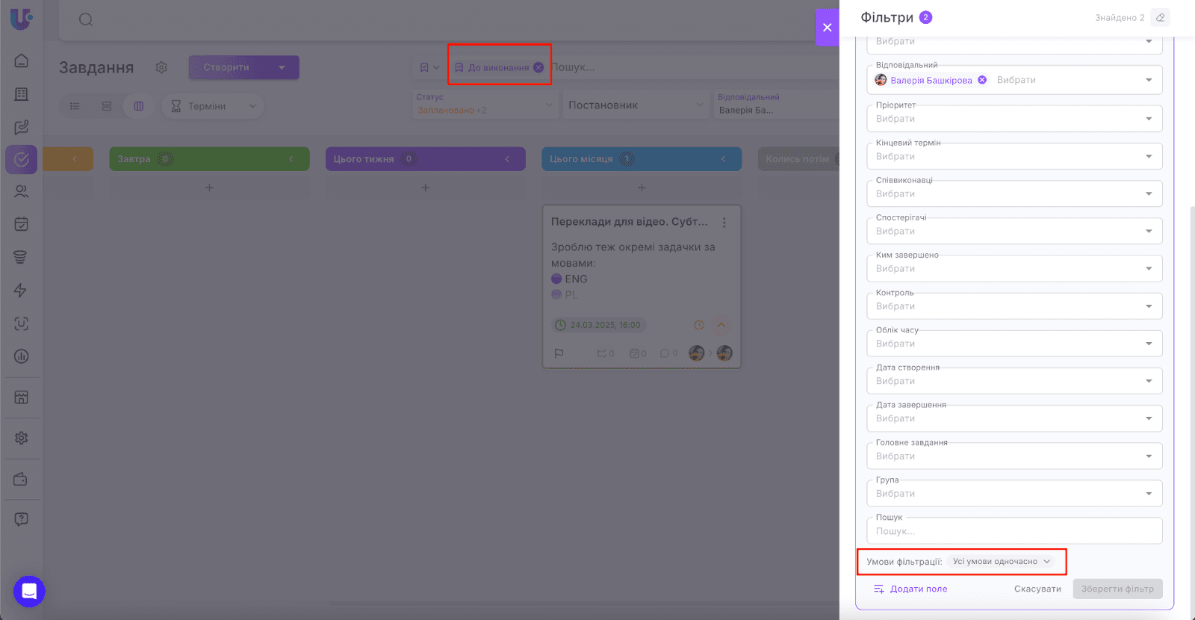Screen dimensions: 1195x620
Task: Add a task under Цього тижня column
Action: tap(426, 187)
